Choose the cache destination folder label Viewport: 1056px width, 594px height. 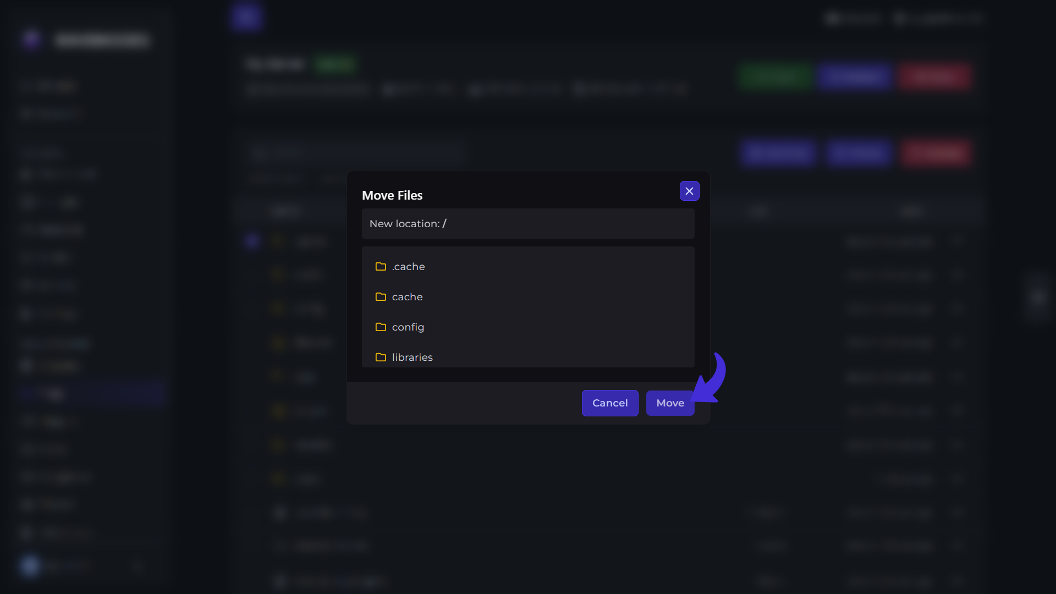tap(408, 296)
